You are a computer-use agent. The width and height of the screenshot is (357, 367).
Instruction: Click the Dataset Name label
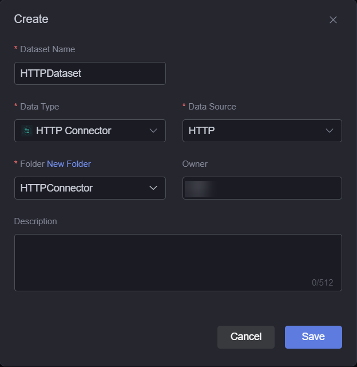point(47,49)
